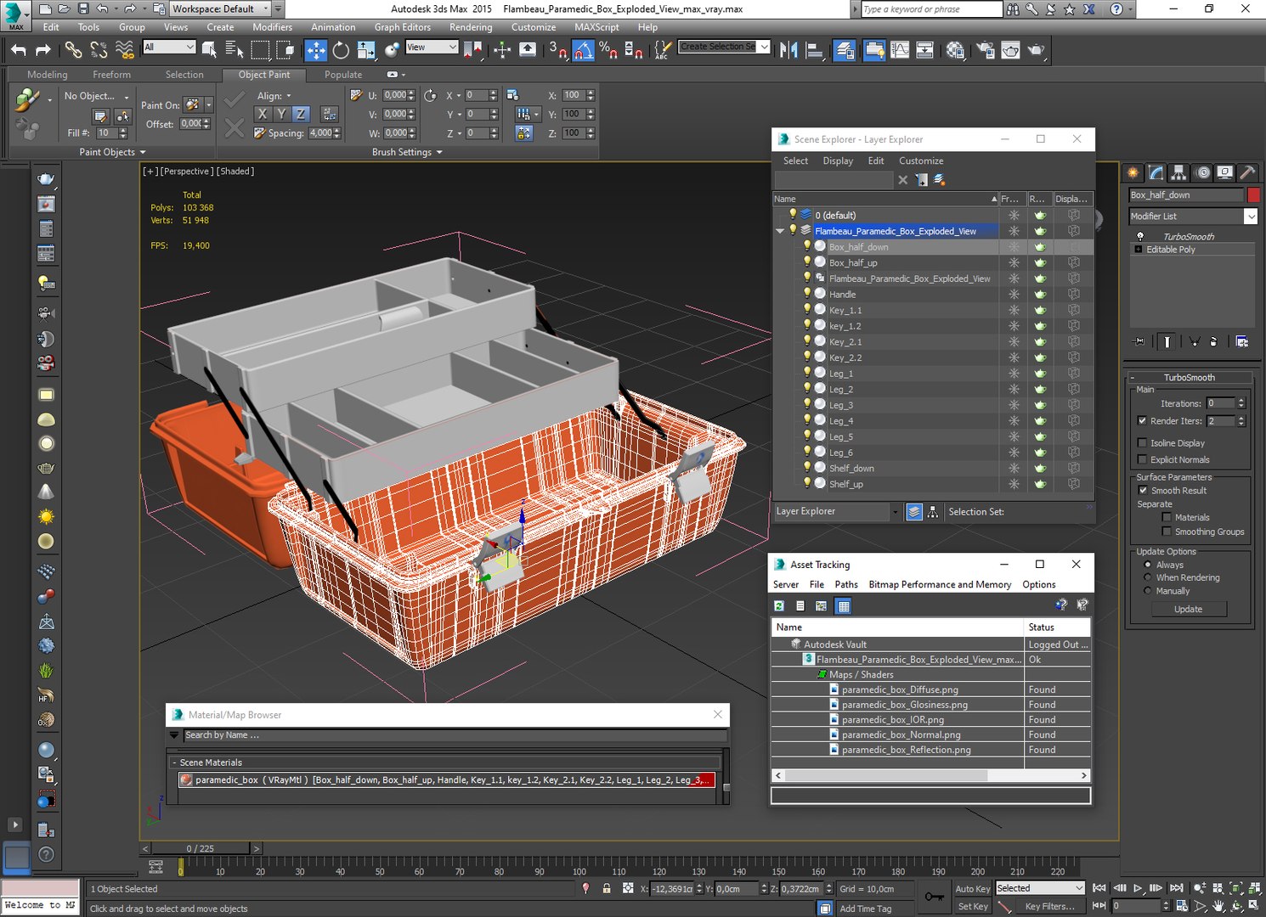Click the Undo arrow in main toolbar
1266x917 pixels.
click(19, 51)
